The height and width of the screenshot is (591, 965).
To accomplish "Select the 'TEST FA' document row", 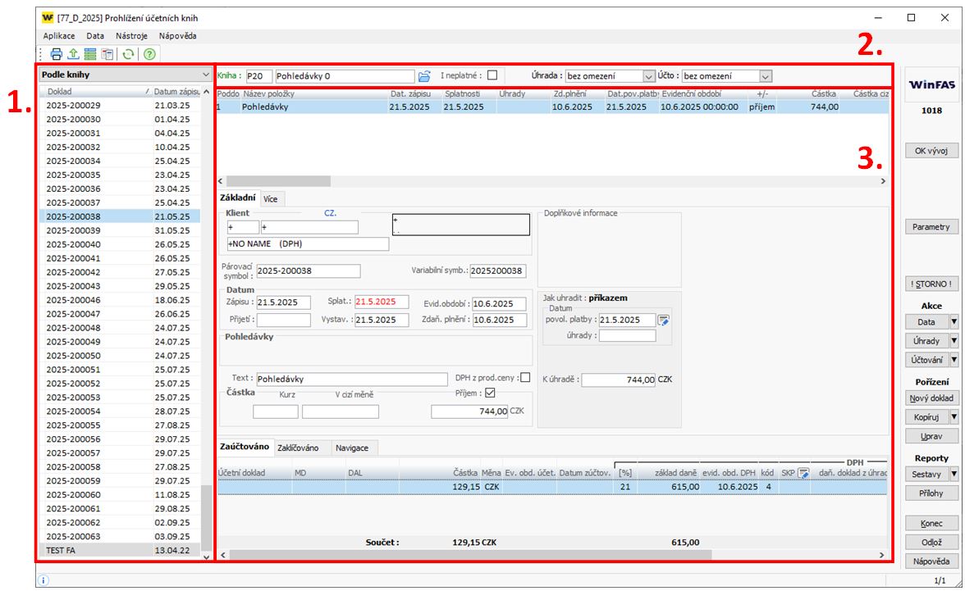I will coord(120,550).
